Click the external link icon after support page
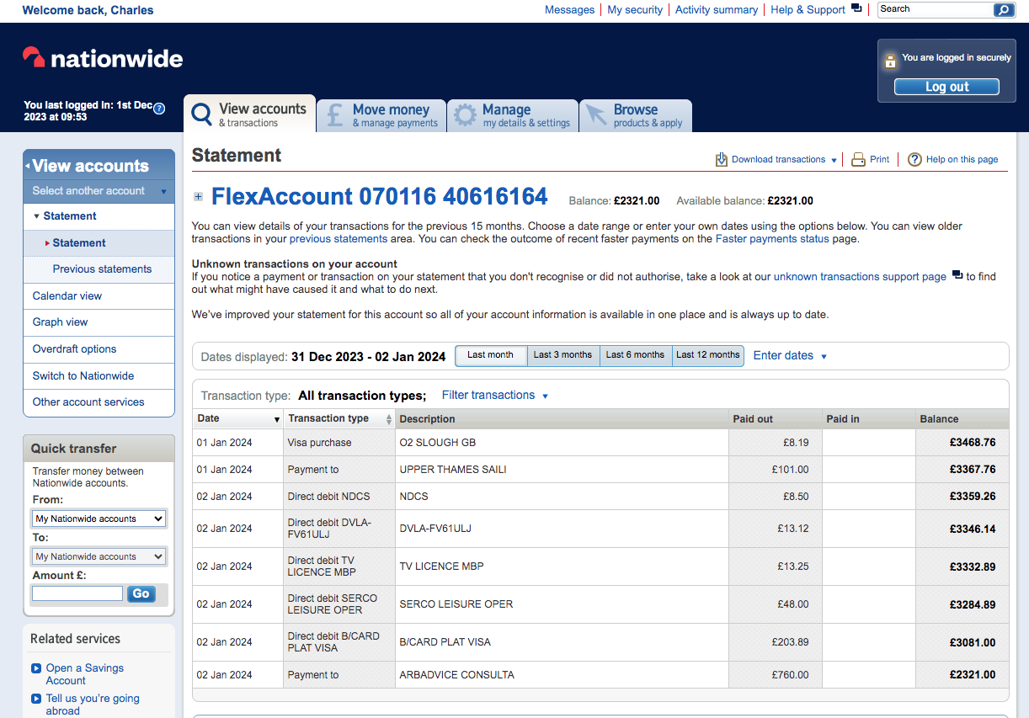The height and width of the screenshot is (718, 1029). click(957, 275)
